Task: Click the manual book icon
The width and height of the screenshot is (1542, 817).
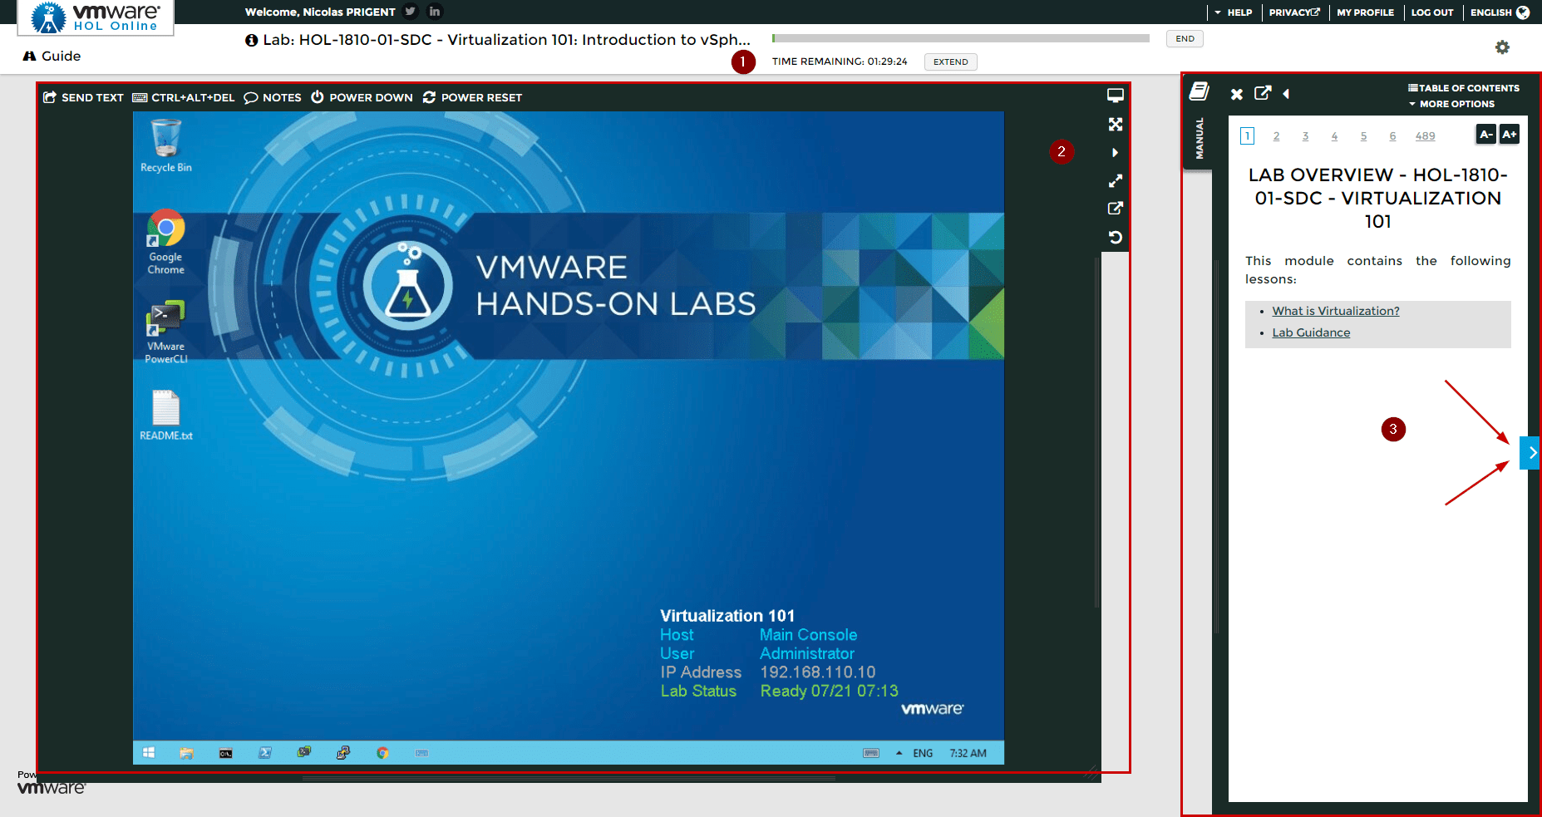Action: pos(1199,91)
